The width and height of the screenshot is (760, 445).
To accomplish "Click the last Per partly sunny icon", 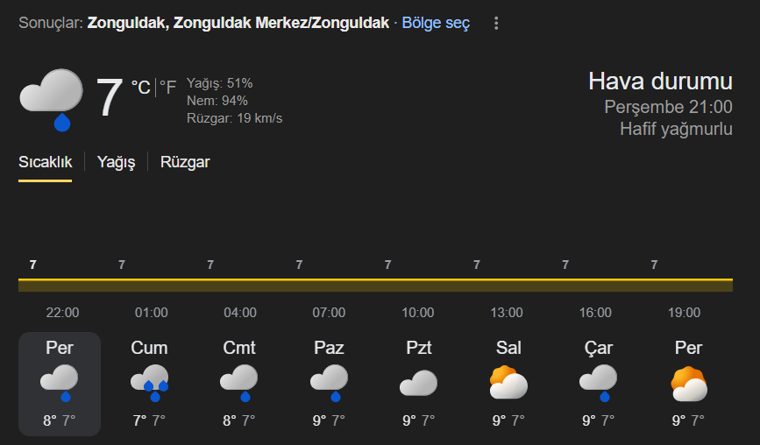I will pos(688,383).
